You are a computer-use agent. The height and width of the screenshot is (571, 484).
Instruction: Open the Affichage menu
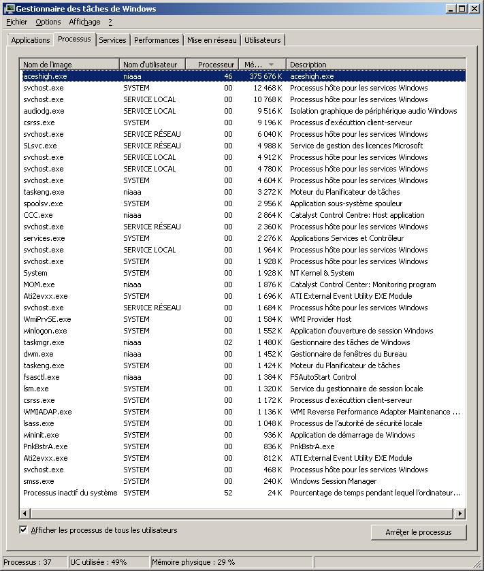click(84, 22)
